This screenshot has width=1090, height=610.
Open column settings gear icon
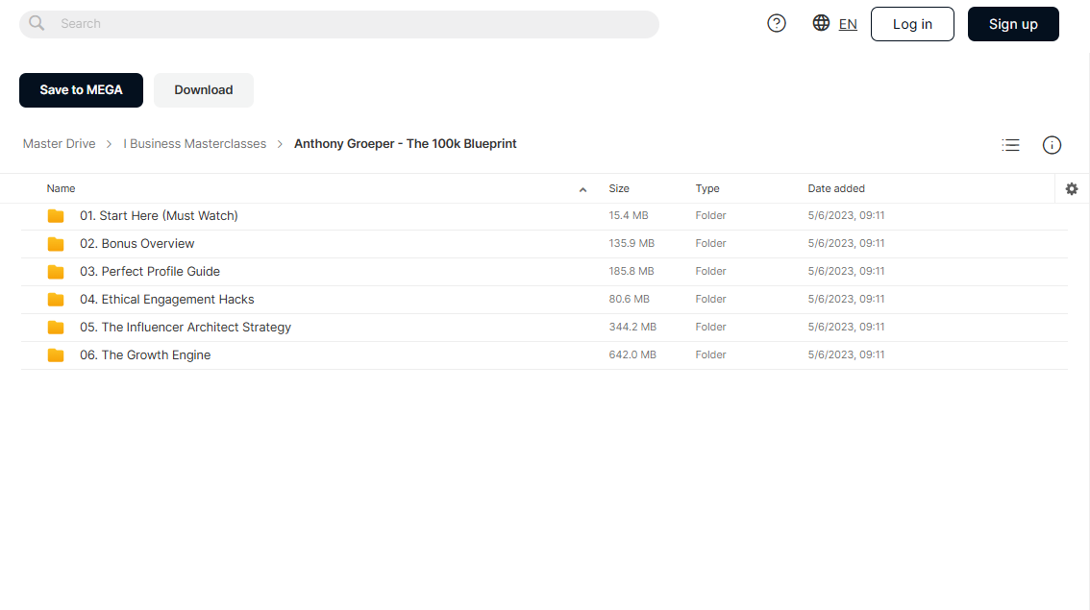1072,189
